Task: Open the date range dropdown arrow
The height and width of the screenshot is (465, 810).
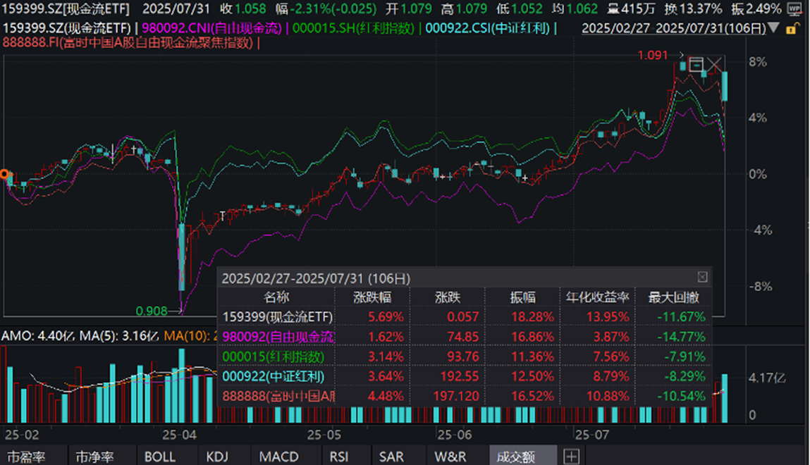Action: click(775, 29)
